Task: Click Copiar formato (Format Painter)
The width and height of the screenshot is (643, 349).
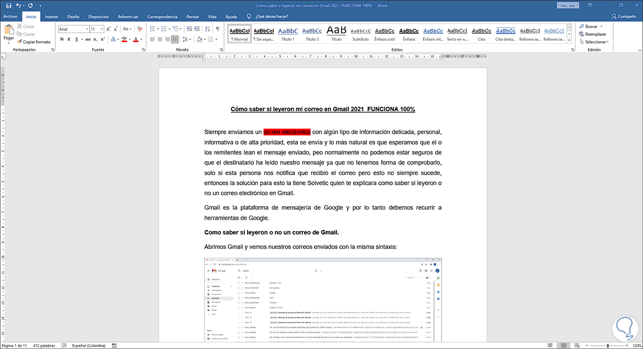Action: pyautogui.click(x=34, y=41)
